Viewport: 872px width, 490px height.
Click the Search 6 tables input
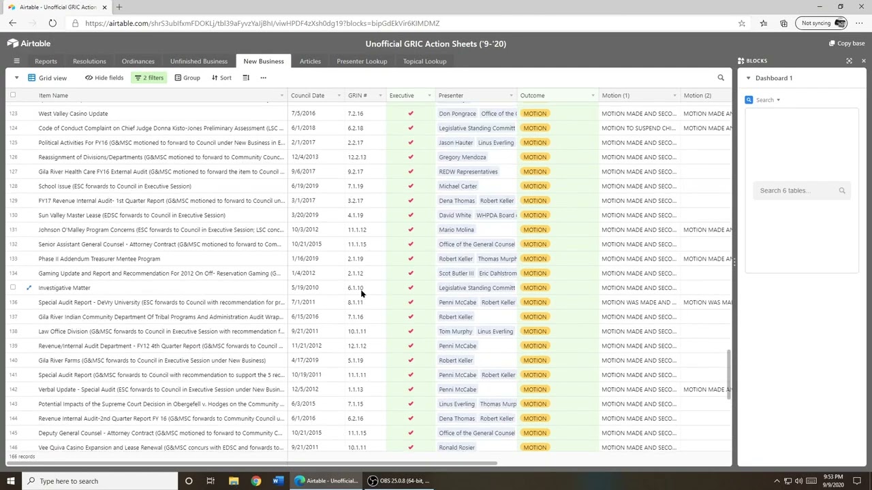[x=802, y=191]
